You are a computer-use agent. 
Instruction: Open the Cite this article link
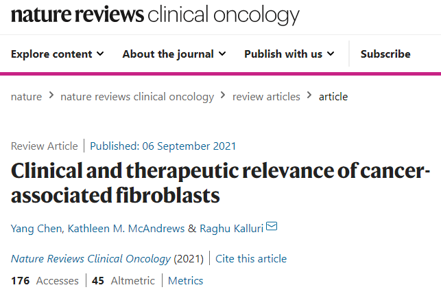(x=251, y=258)
